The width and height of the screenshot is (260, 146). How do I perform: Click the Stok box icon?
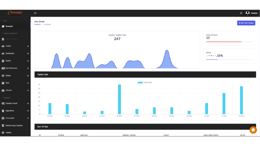click(3, 83)
